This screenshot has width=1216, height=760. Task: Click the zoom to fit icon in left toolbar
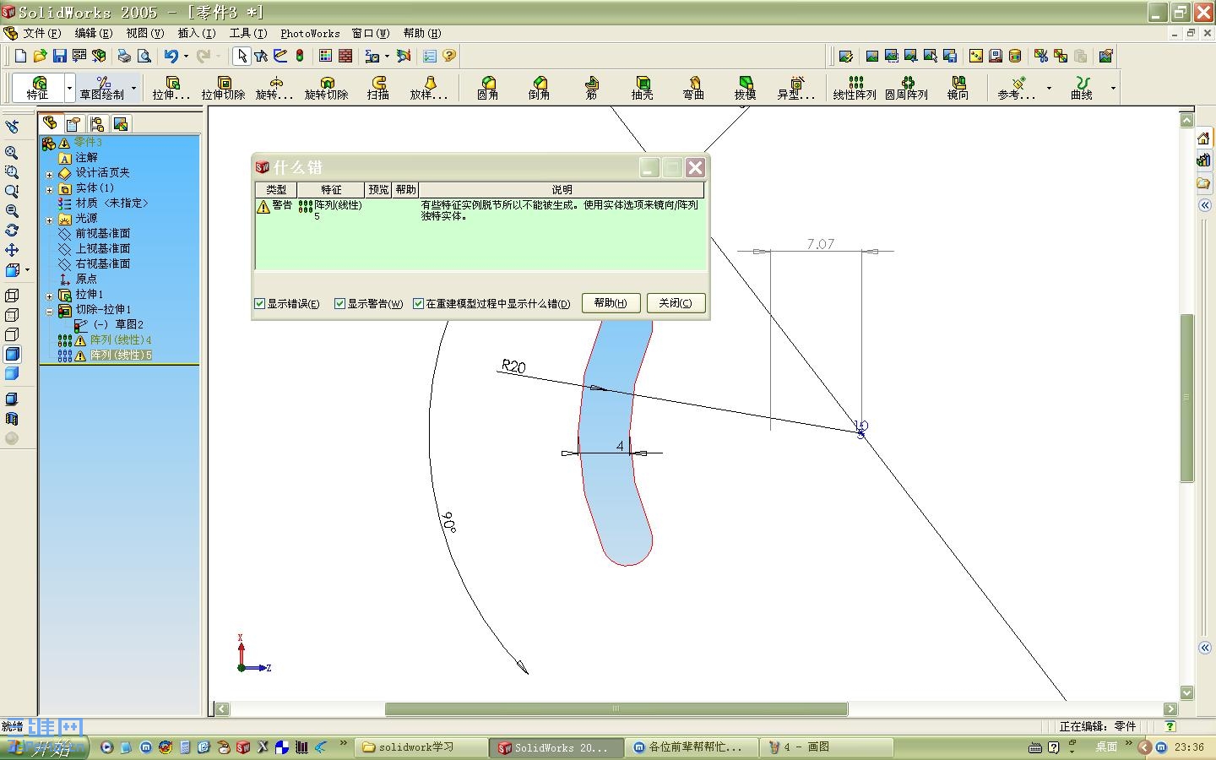[x=12, y=153]
